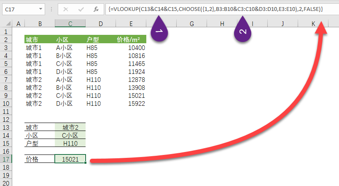Select column C header
The image size is (339, 186).
70,24
